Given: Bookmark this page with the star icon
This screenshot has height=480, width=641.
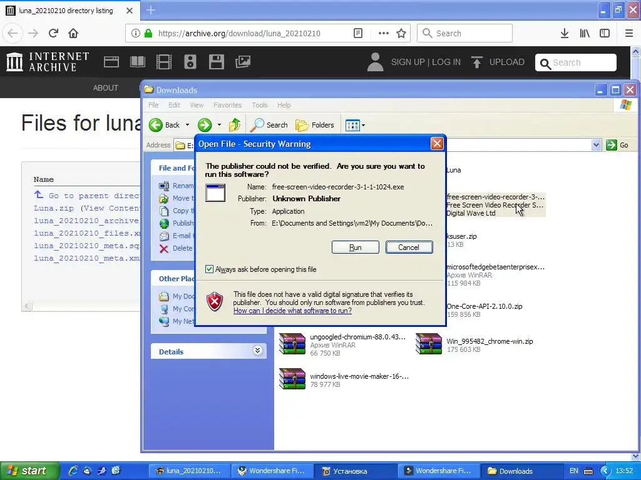Looking at the screenshot, I should pyautogui.click(x=401, y=33).
